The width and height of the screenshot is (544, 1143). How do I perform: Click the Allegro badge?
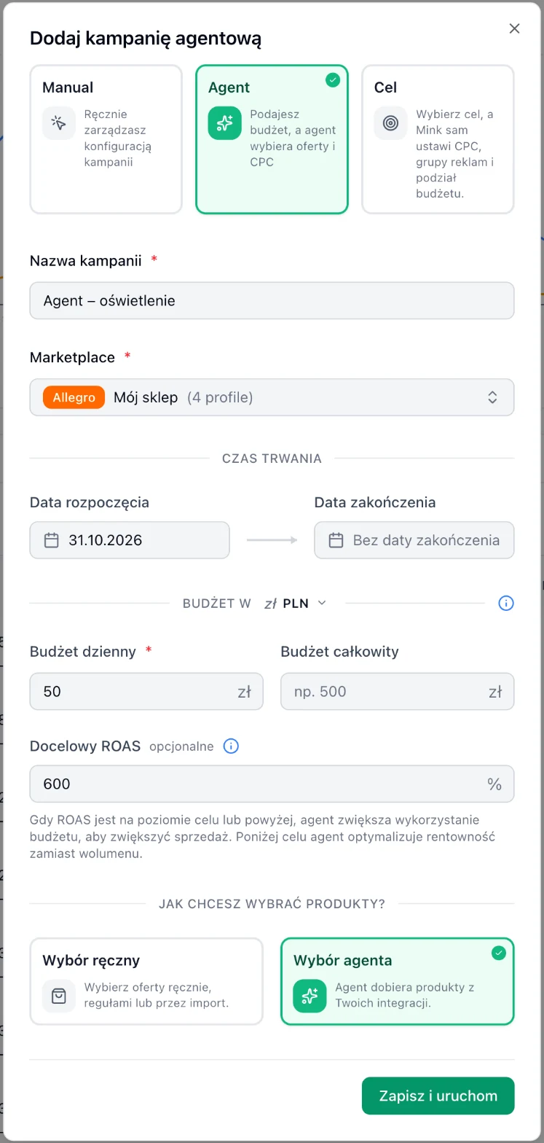point(74,397)
